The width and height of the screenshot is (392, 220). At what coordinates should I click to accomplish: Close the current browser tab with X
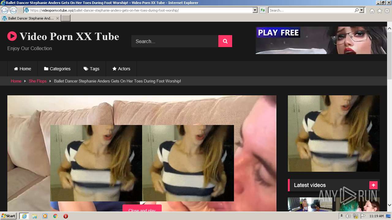pyautogui.click(x=58, y=18)
